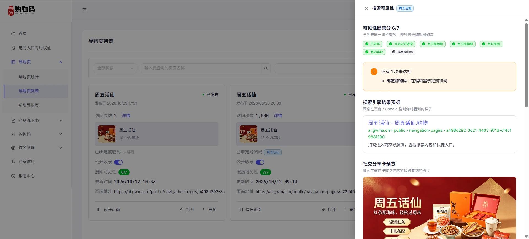The width and height of the screenshot is (529, 239).
Task: Click the 购物码 QR code icon in sidebar
Action: point(13,134)
